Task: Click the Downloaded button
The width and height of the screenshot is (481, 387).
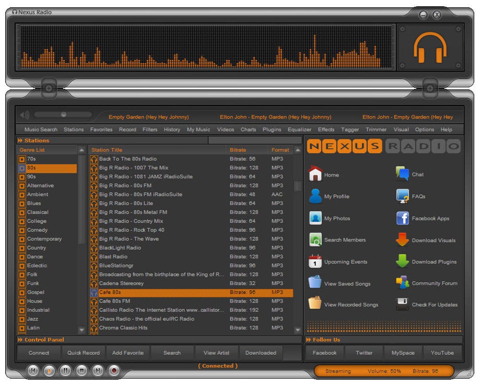Action: pyautogui.click(x=261, y=353)
